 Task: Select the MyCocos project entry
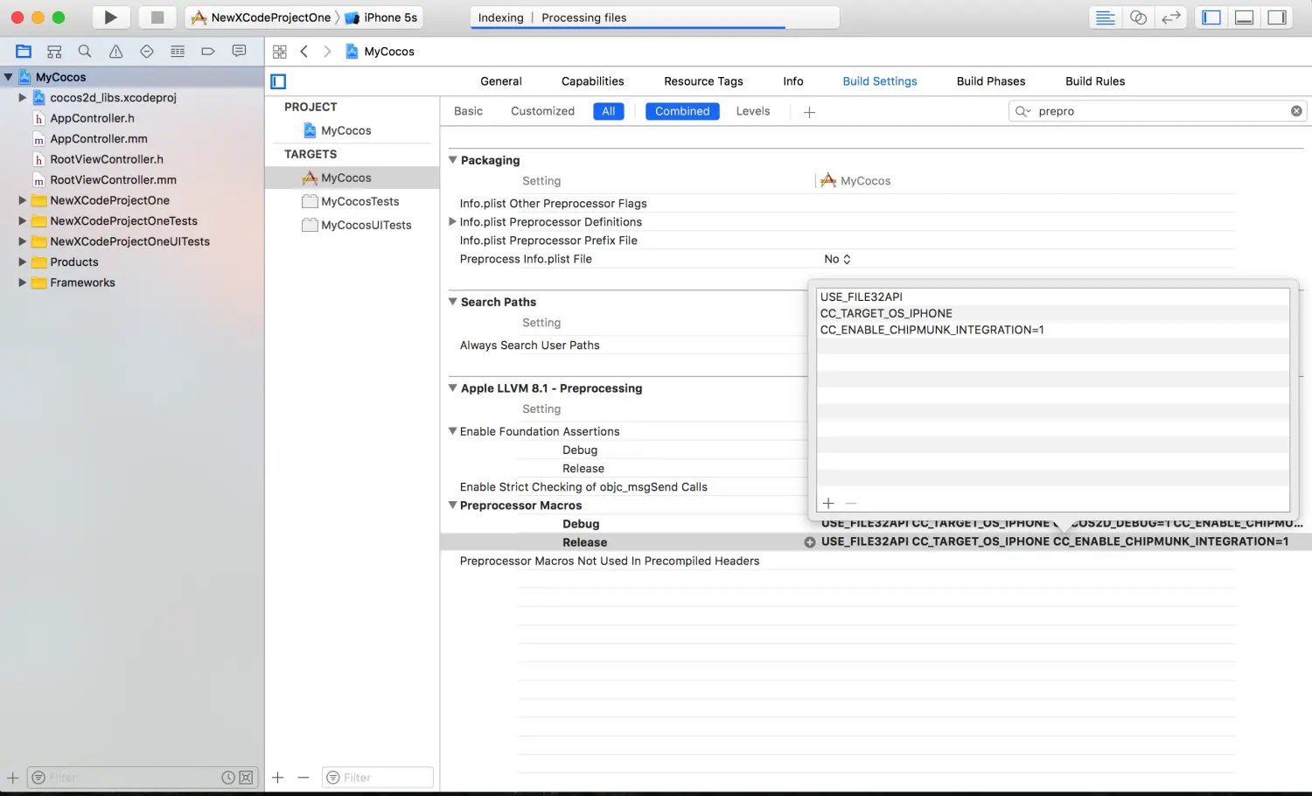point(345,130)
